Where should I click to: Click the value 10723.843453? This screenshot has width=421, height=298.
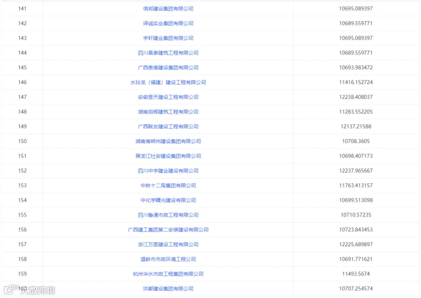pos(356,230)
